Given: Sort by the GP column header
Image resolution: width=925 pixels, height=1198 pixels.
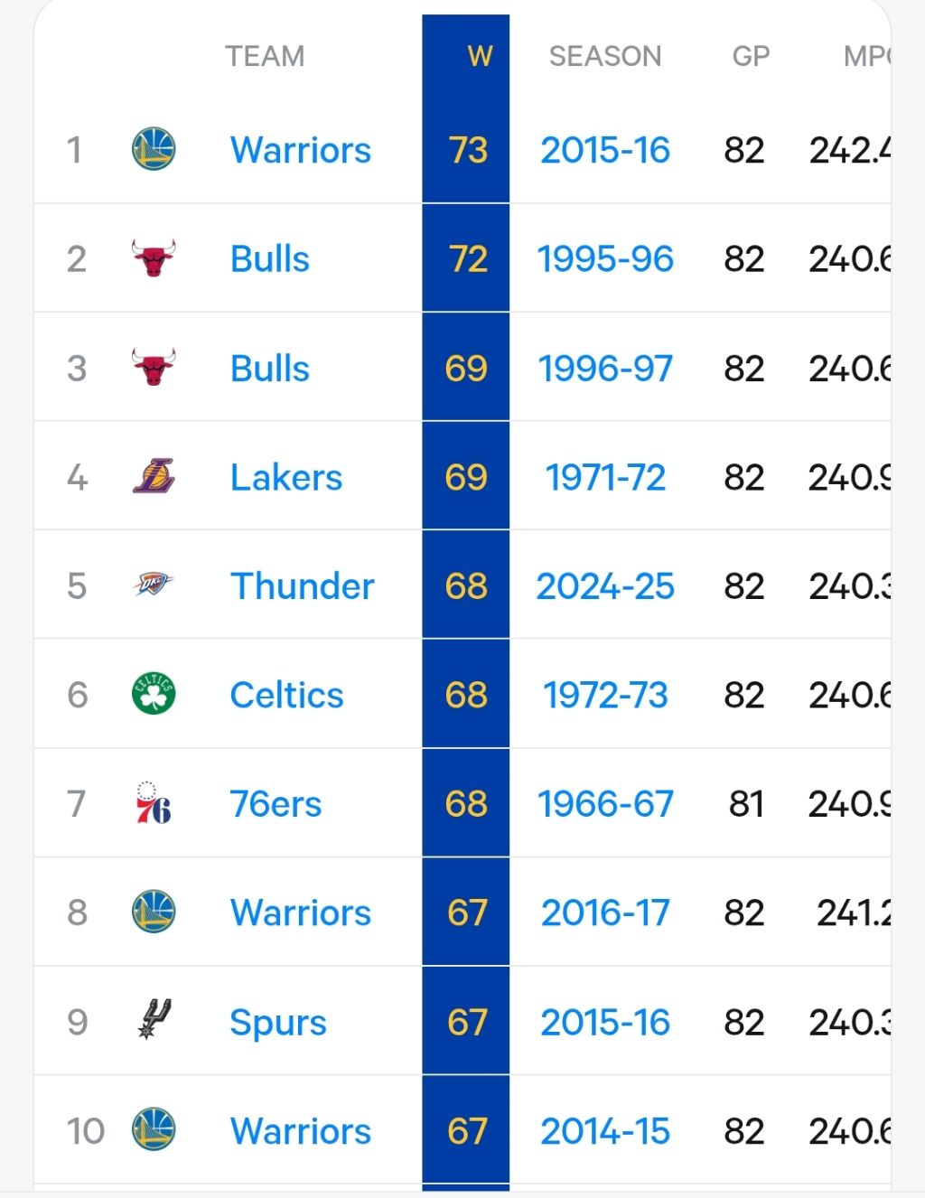Looking at the screenshot, I should pos(751,57).
